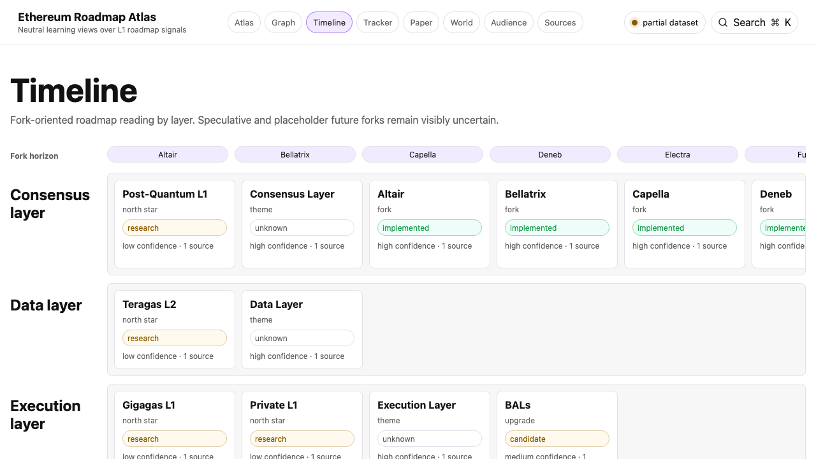816x459 pixels.
Task: Select the Bellatrix fork horizon pill
Action: pyautogui.click(x=295, y=154)
